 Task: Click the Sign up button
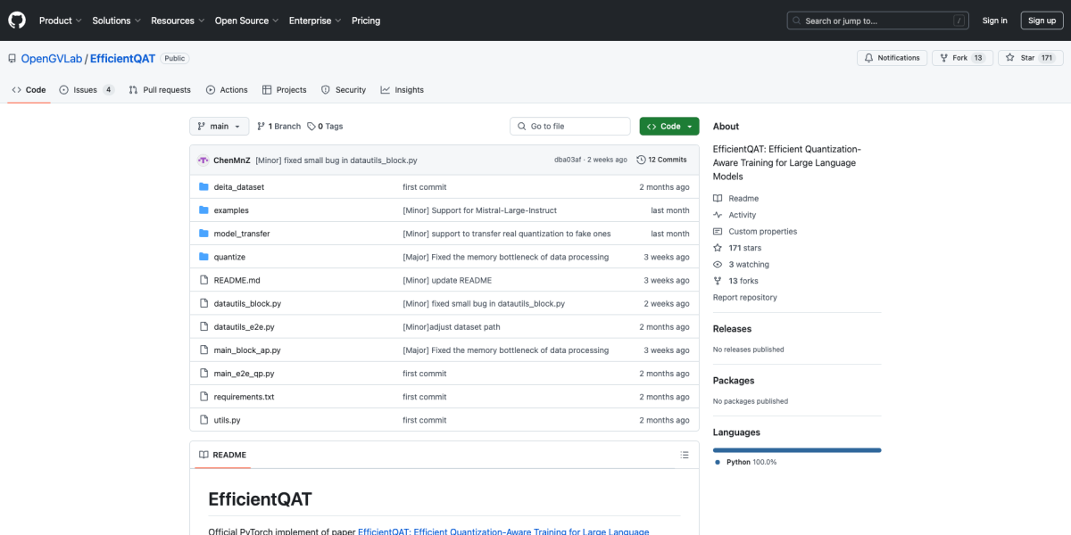[x=1042, y=20]
